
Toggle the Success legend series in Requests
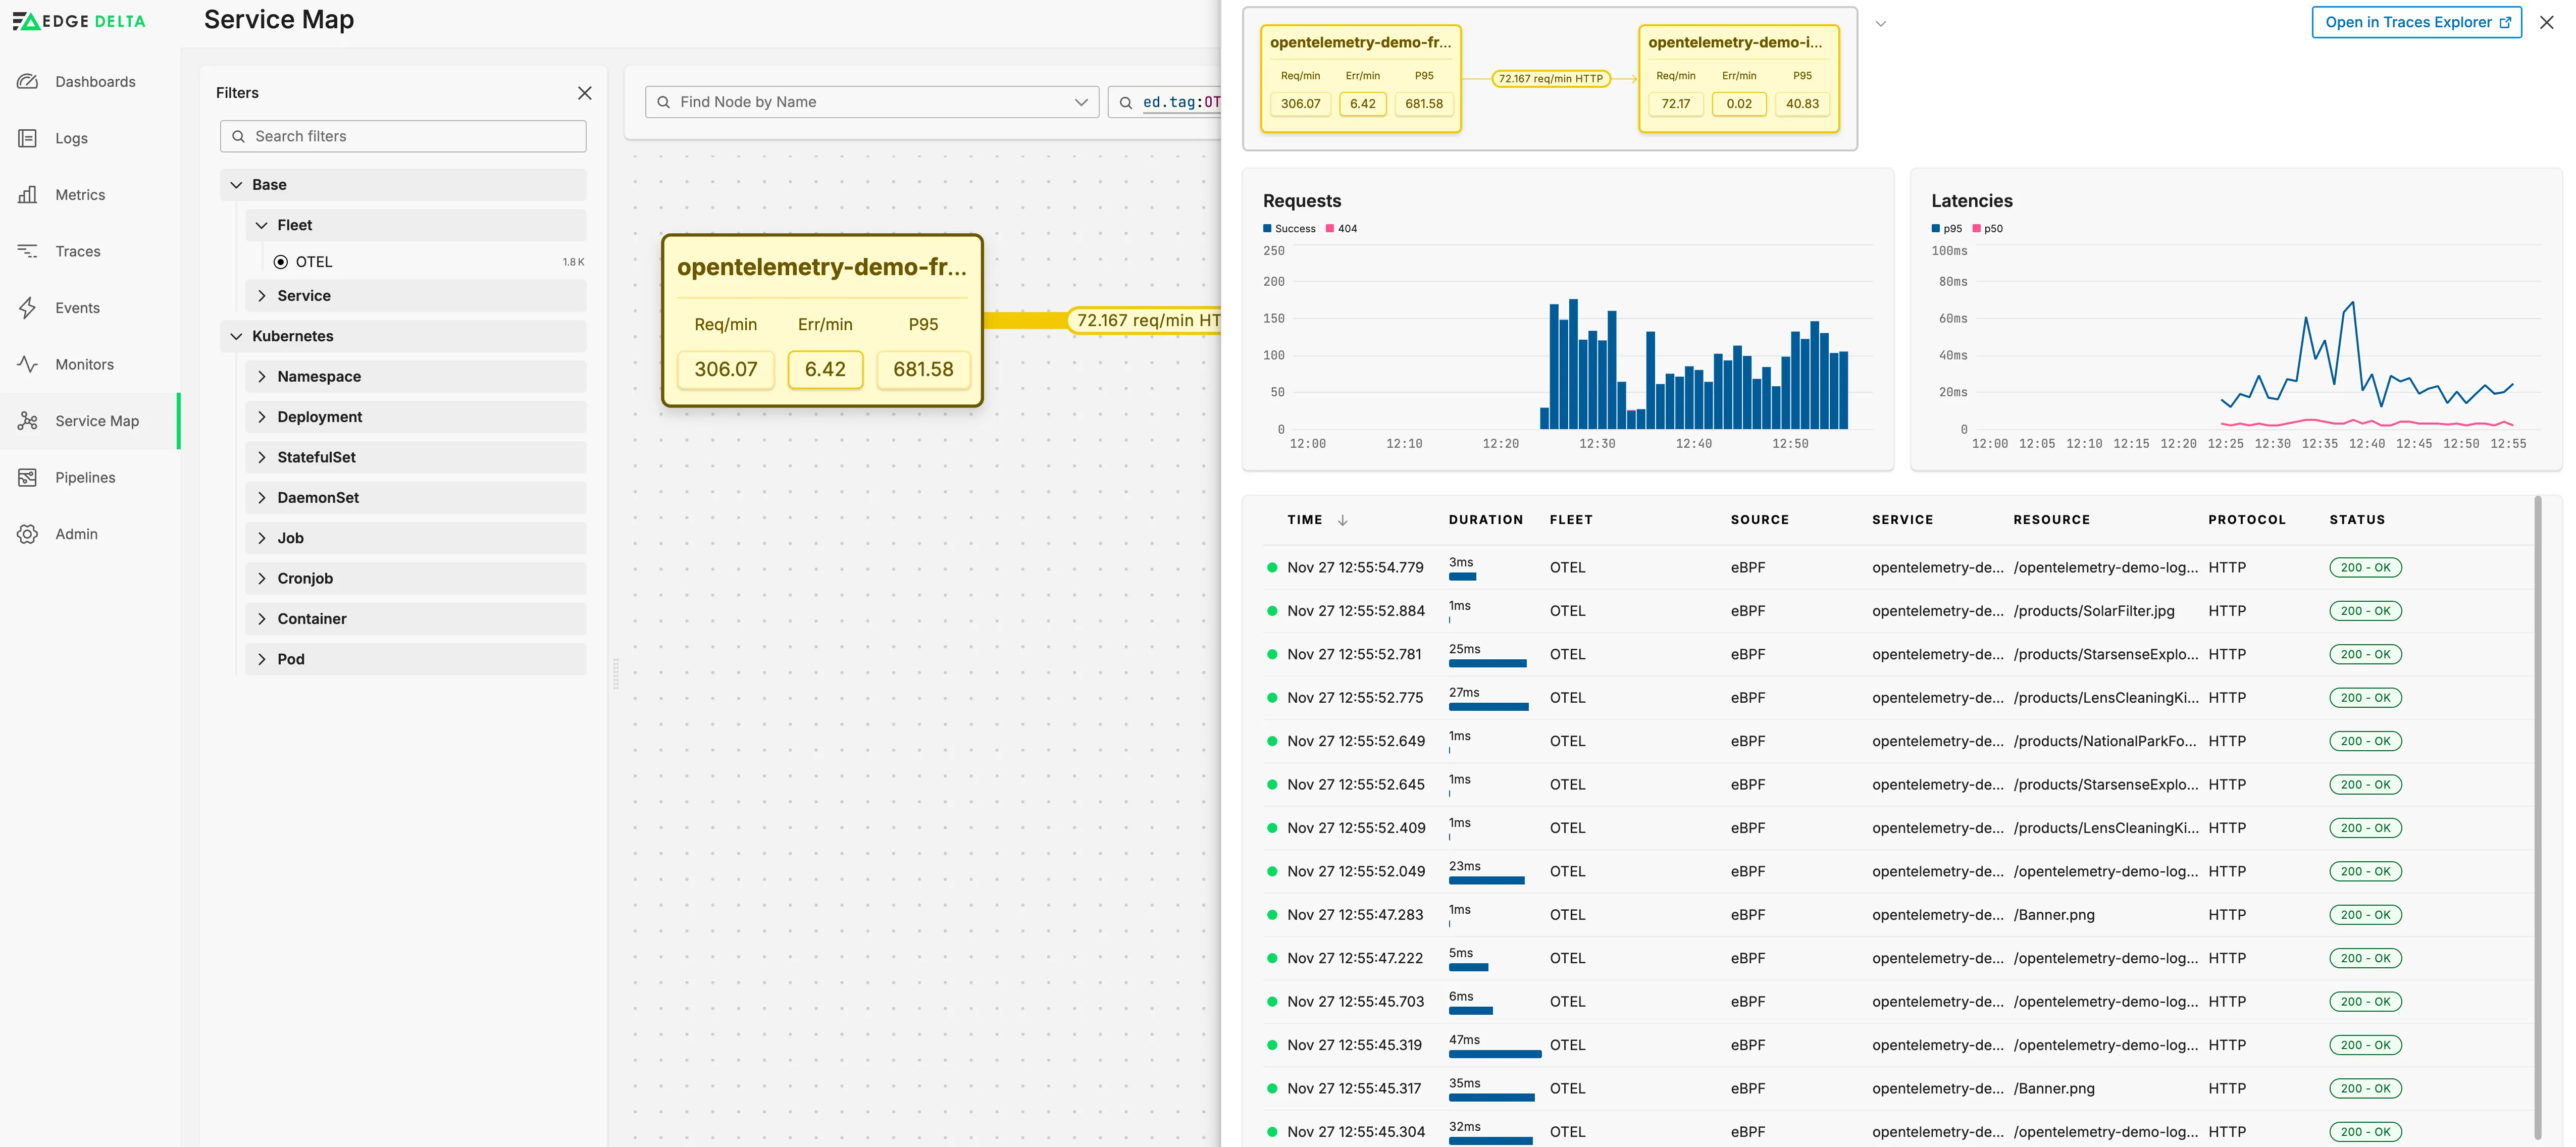point(1290,229)
